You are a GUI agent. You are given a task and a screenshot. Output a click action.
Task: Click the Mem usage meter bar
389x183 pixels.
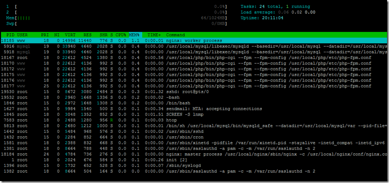tap(117, 18)
